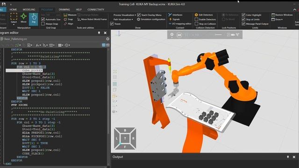Expand Path Visualization dropdown

pos(123,19)
